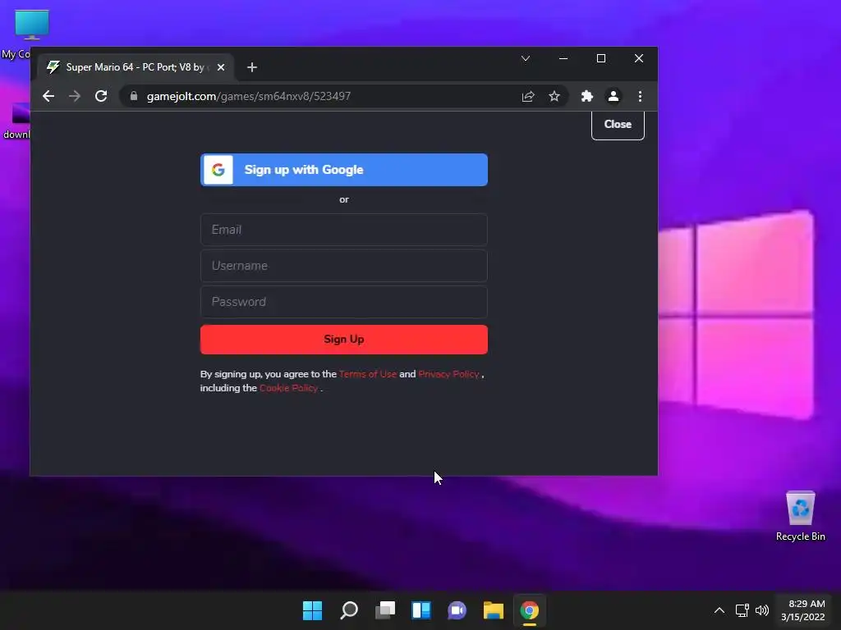
Task: Share this page from the address bar
Action: [528, 97]
